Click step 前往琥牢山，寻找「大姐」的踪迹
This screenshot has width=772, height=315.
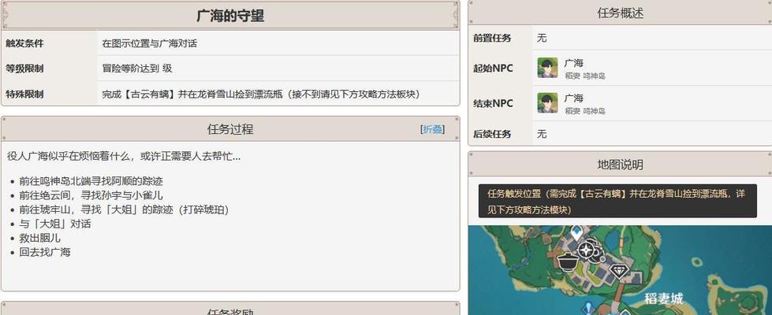click(124, 209)
